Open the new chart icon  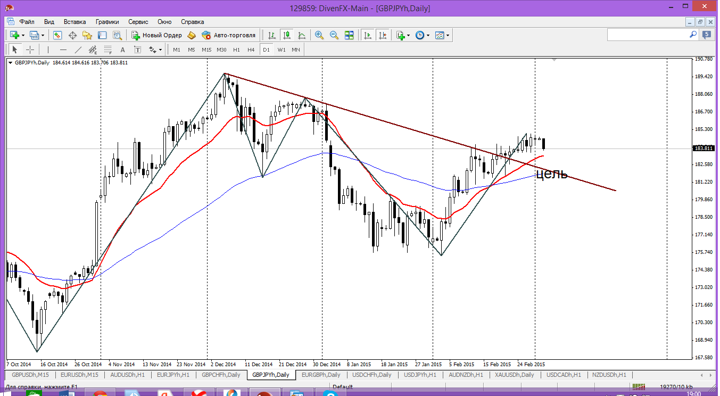(x=14, y=35)
